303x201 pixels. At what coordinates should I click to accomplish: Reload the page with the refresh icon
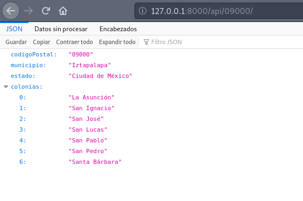coord(46,11)
